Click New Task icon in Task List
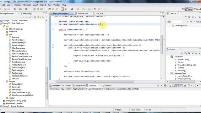Screen dimensions: 201x113 186,17
